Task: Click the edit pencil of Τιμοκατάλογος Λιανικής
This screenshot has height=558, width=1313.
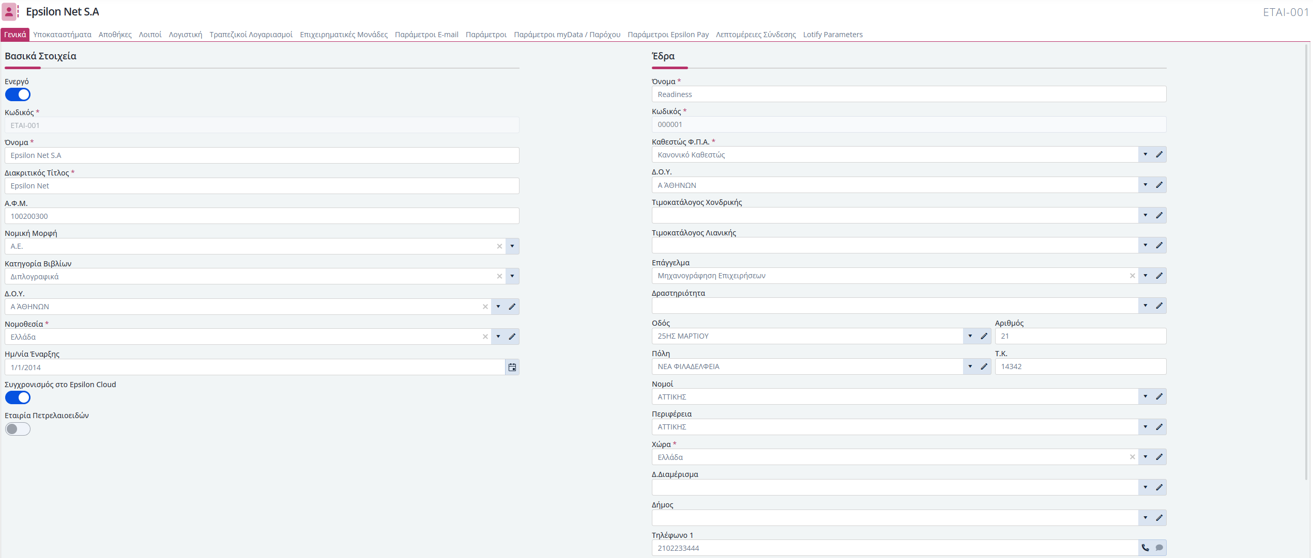Action: [x=1159, y=245]
